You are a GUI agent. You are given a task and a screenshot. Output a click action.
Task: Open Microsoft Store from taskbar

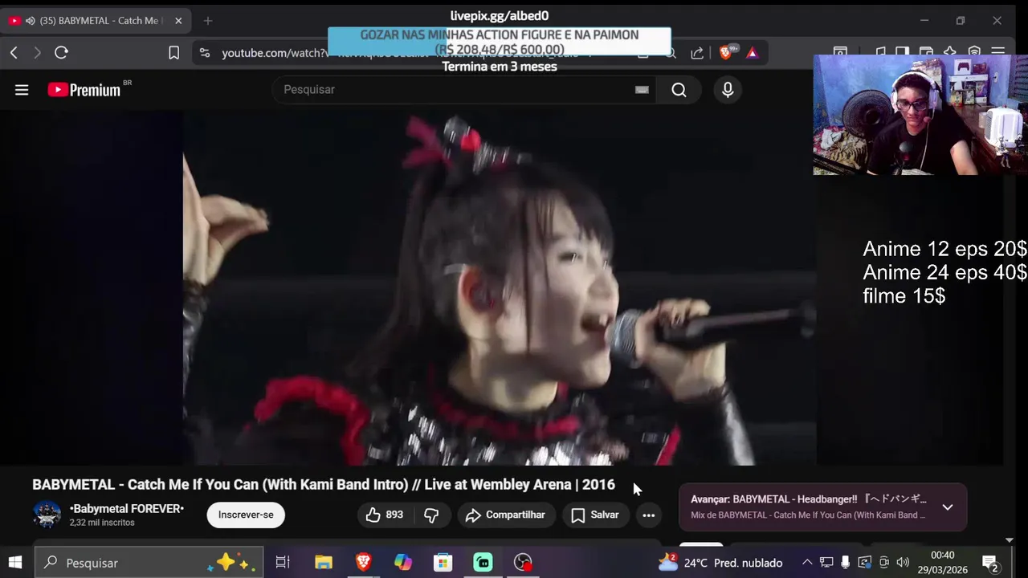click(x=443, y=563)
